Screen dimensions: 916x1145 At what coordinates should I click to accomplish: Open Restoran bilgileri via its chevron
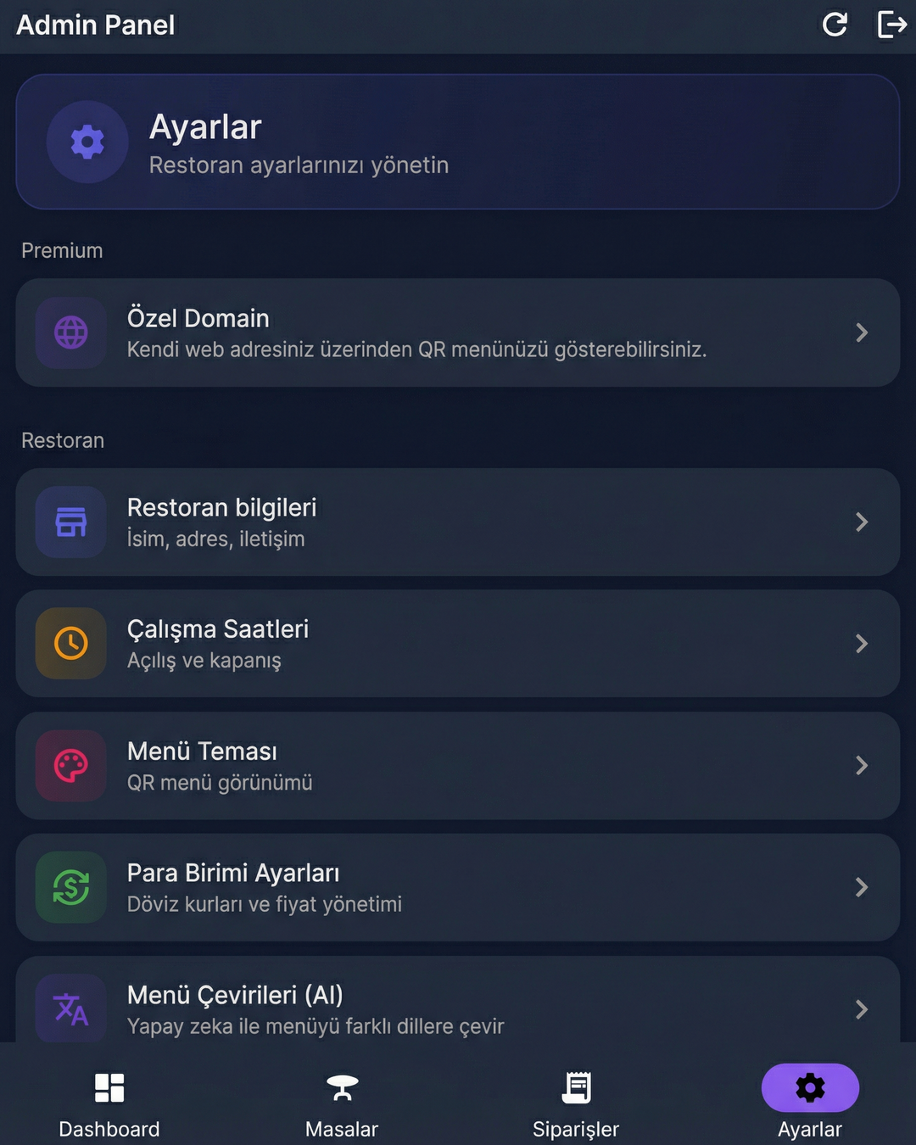[x=862, y=522]
